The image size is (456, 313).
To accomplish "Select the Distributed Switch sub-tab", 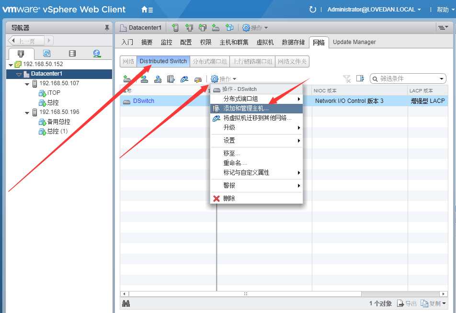I will [x=163, y=61].
